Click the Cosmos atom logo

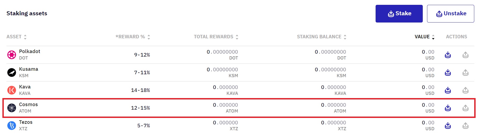pyautogui.click(x=12, y=108)
